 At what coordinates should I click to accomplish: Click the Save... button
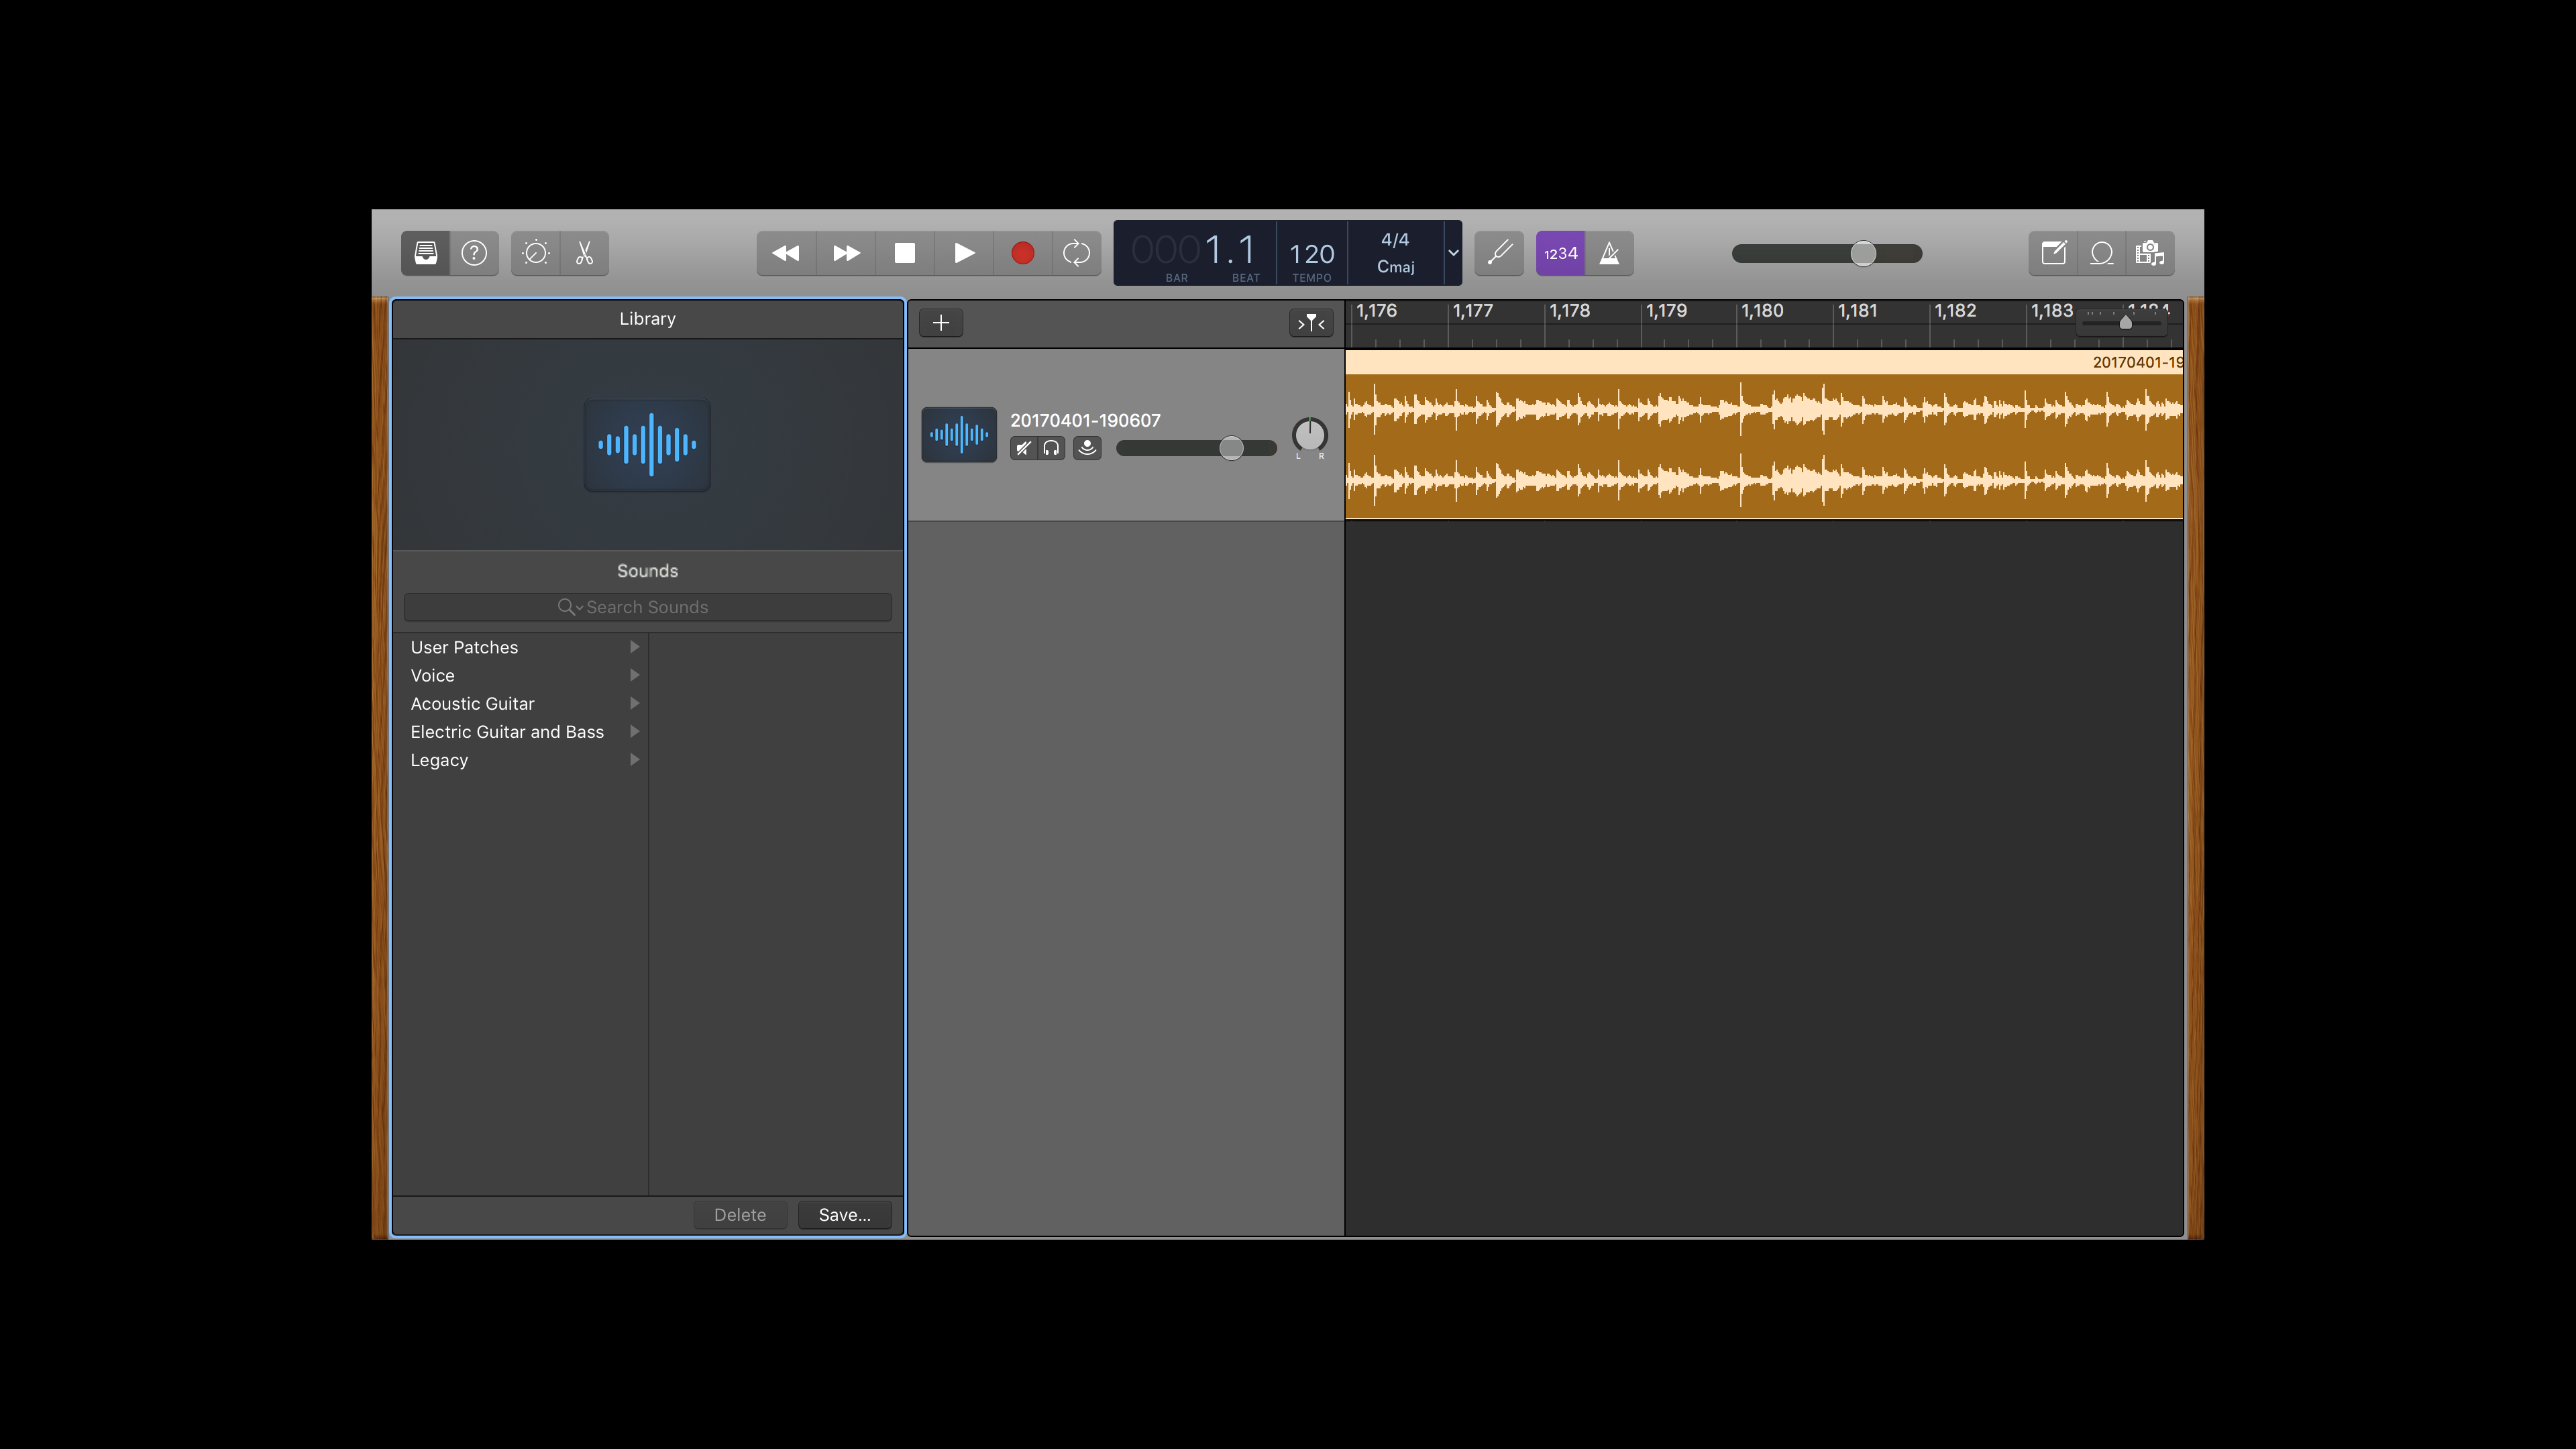pyautogui.click(x=844, y=1214)
